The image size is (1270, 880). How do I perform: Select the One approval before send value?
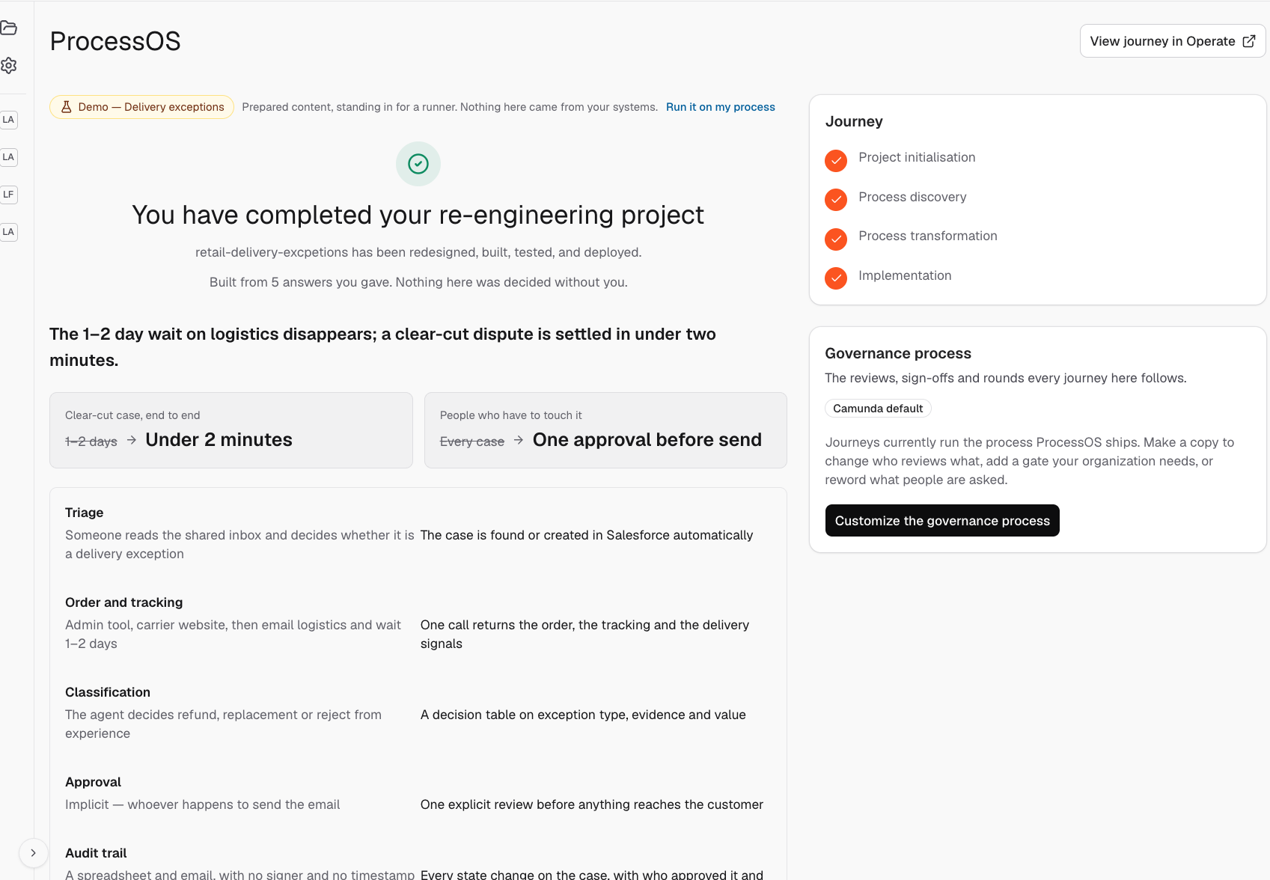(x=647, y=440)
